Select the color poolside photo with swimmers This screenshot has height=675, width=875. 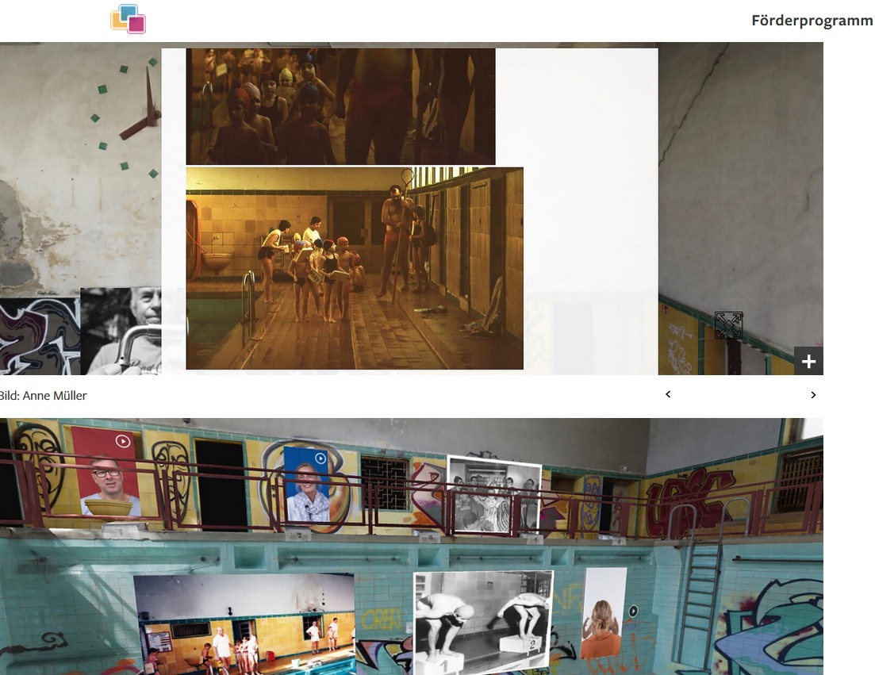(x=244, y=625)
